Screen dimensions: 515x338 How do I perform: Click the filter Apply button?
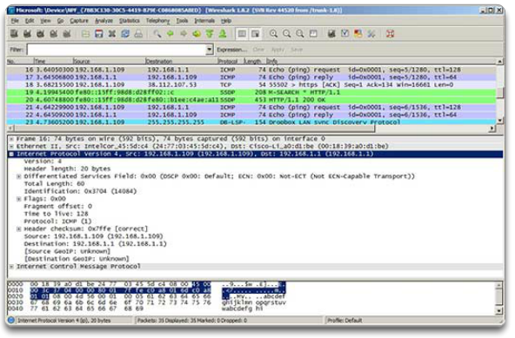click(x=278, y=50)
